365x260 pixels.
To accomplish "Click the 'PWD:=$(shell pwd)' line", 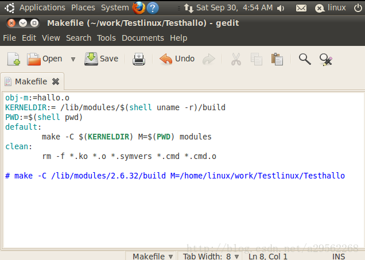I will [44, 117].
